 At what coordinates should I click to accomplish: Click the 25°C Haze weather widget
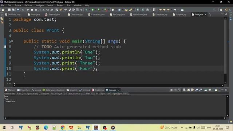[x=168, y=127]
